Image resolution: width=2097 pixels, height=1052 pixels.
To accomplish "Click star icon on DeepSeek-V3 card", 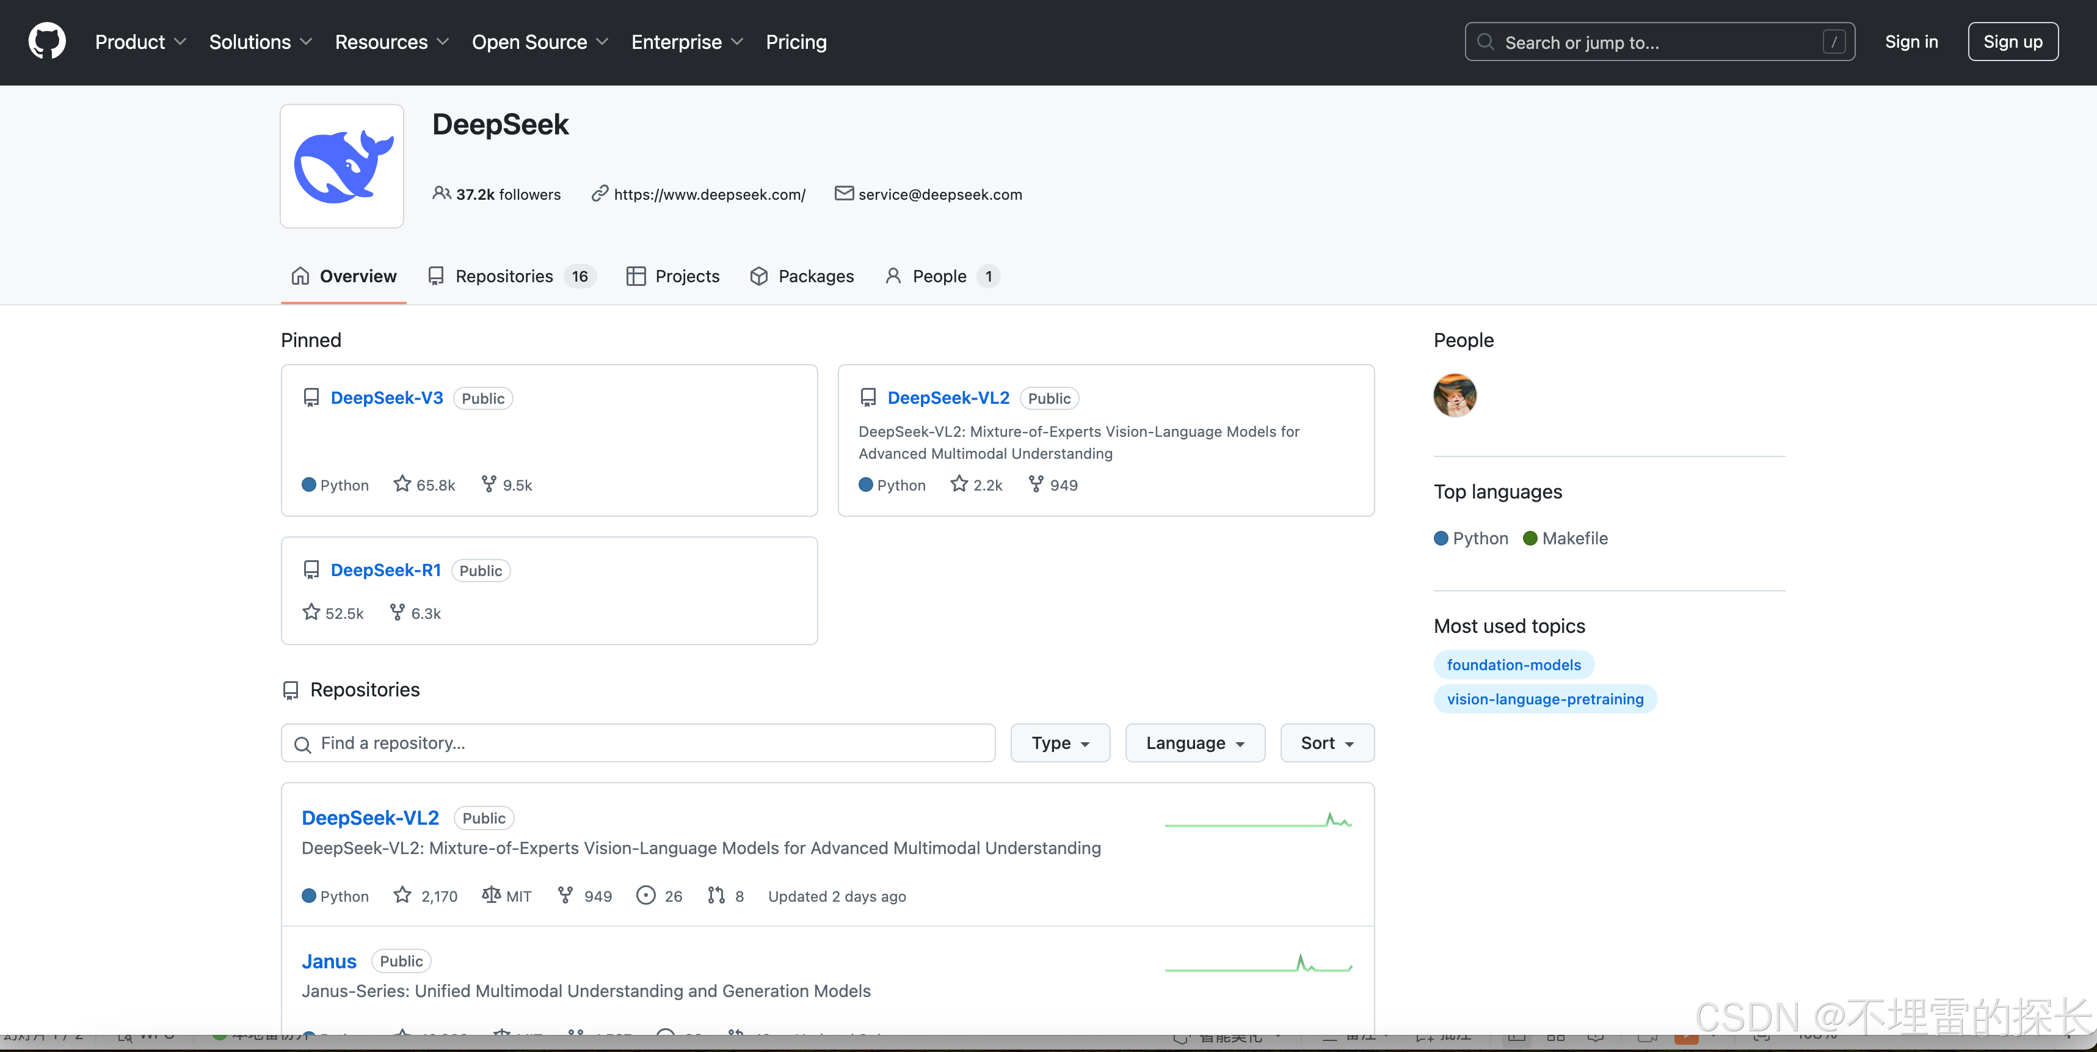I will pos(402,484).
